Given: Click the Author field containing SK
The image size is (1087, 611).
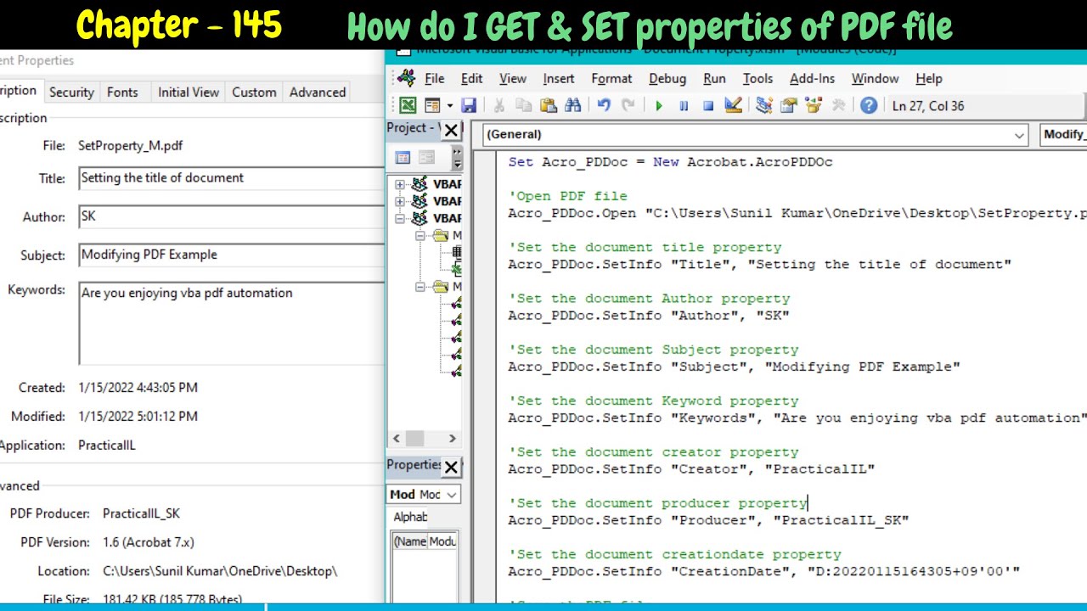Looking at the screenshot, I should click(232, 216).
